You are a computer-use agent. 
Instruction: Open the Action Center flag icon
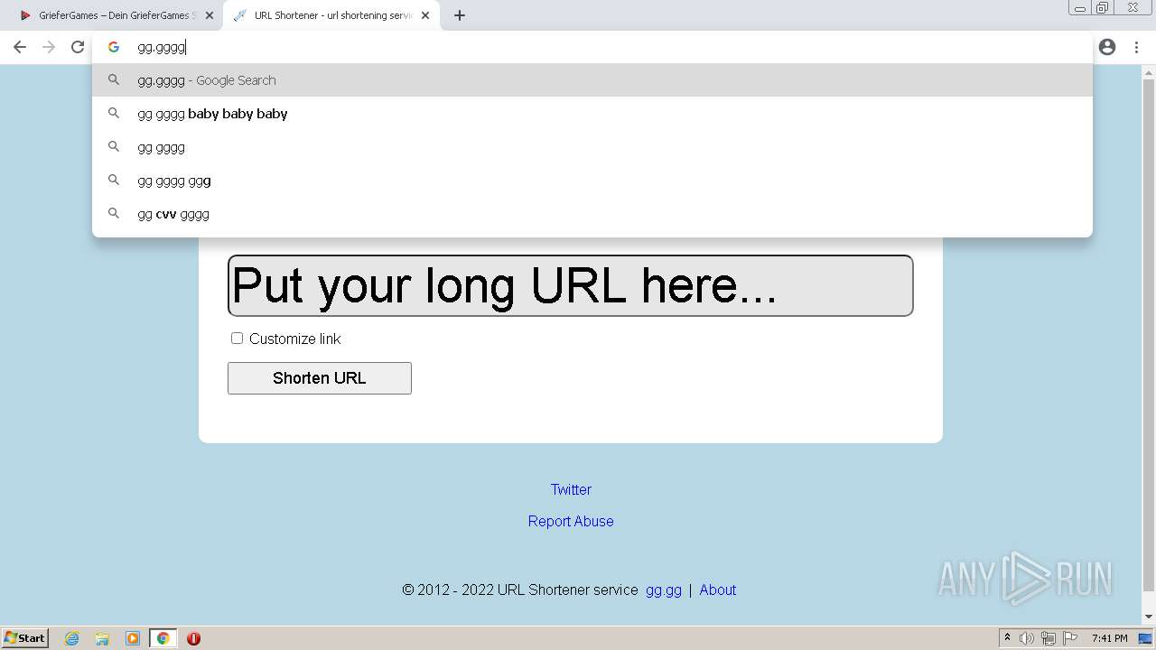(1070, 638)
